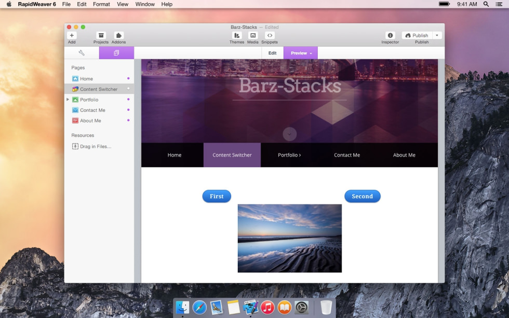Open the Edit menu in menu bar
The image size is (509, 318).
(82, 4)
